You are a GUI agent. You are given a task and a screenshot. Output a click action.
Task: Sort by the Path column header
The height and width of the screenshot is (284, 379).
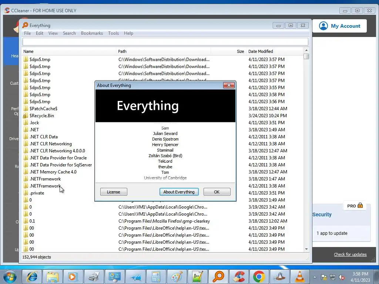pyautogui.click(x=163, y=51)
